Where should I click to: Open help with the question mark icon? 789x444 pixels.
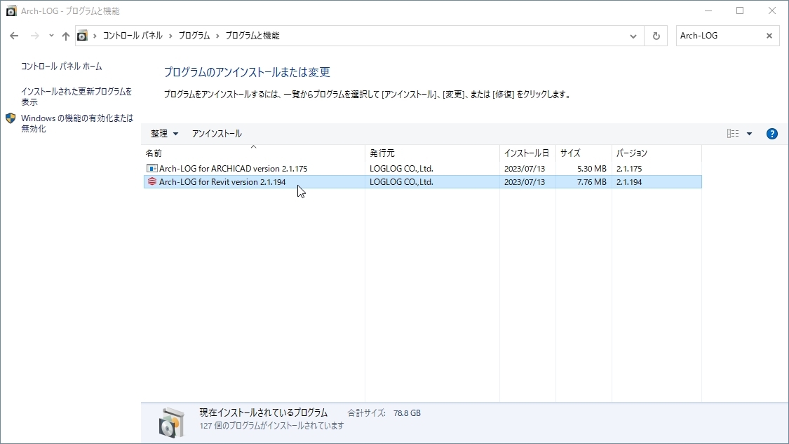tap(772, 134)
